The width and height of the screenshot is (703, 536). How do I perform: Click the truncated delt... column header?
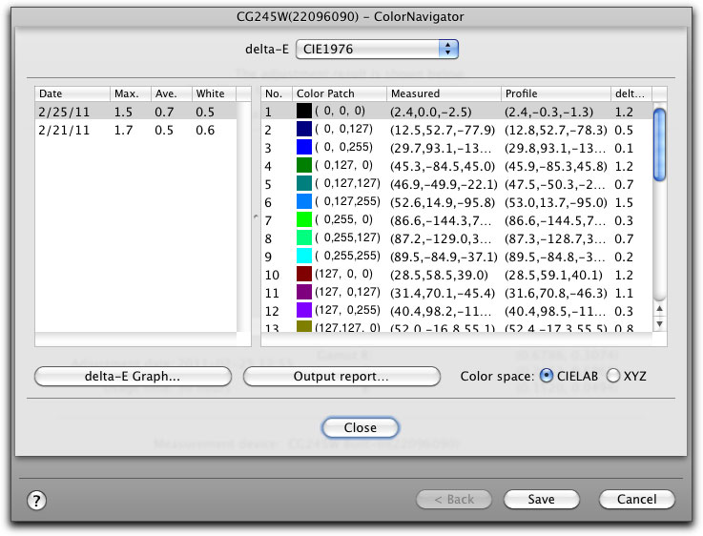pyautogui.click(x=631, y=93)
